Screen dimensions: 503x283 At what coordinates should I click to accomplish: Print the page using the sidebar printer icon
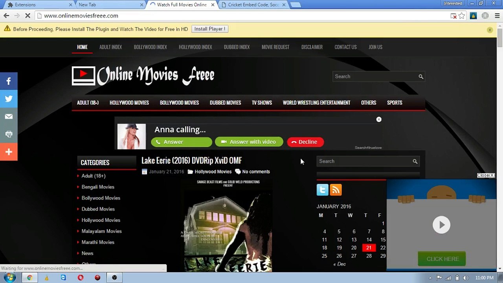pos(9,134)
